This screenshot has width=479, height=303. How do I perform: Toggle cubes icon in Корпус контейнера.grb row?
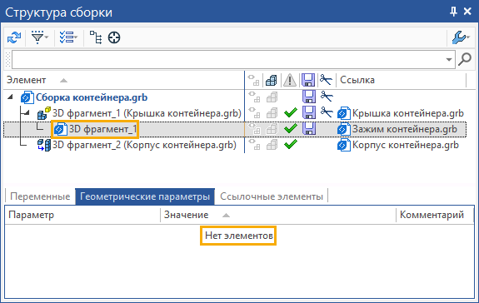tap(272, 145)
